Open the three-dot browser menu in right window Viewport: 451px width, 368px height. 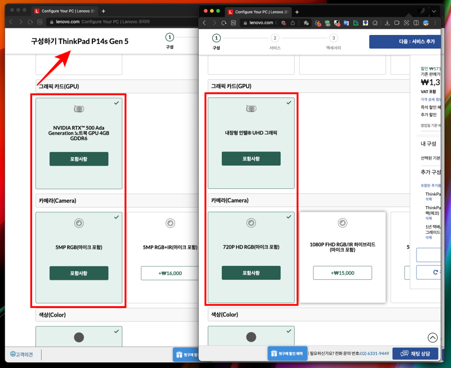(x=435, y=23)
